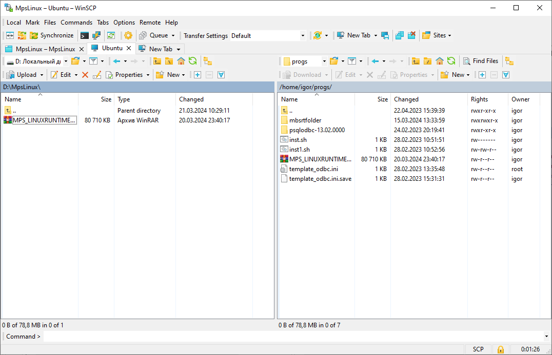Viewport: 552px width, 355px height.
Task: Toggle remote directory tree icon
Action: coord(509,61)
